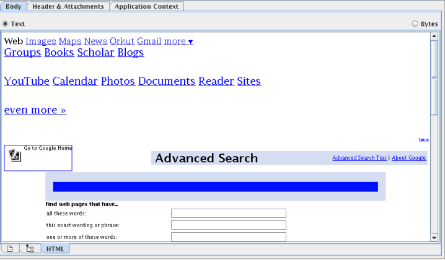Click the scrollbar down arrow
The width and height of the screenshot is (445, 260).
[x=434, y=238]
